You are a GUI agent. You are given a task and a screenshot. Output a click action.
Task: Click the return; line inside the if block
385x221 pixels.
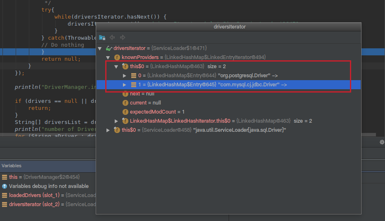pyautogui.click(x=39, y=108)
